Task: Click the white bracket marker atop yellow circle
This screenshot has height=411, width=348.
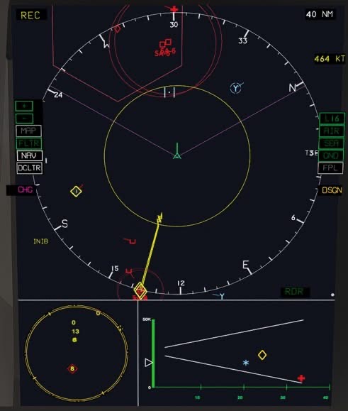Action: pyautogui.click(x=169, y=92)
